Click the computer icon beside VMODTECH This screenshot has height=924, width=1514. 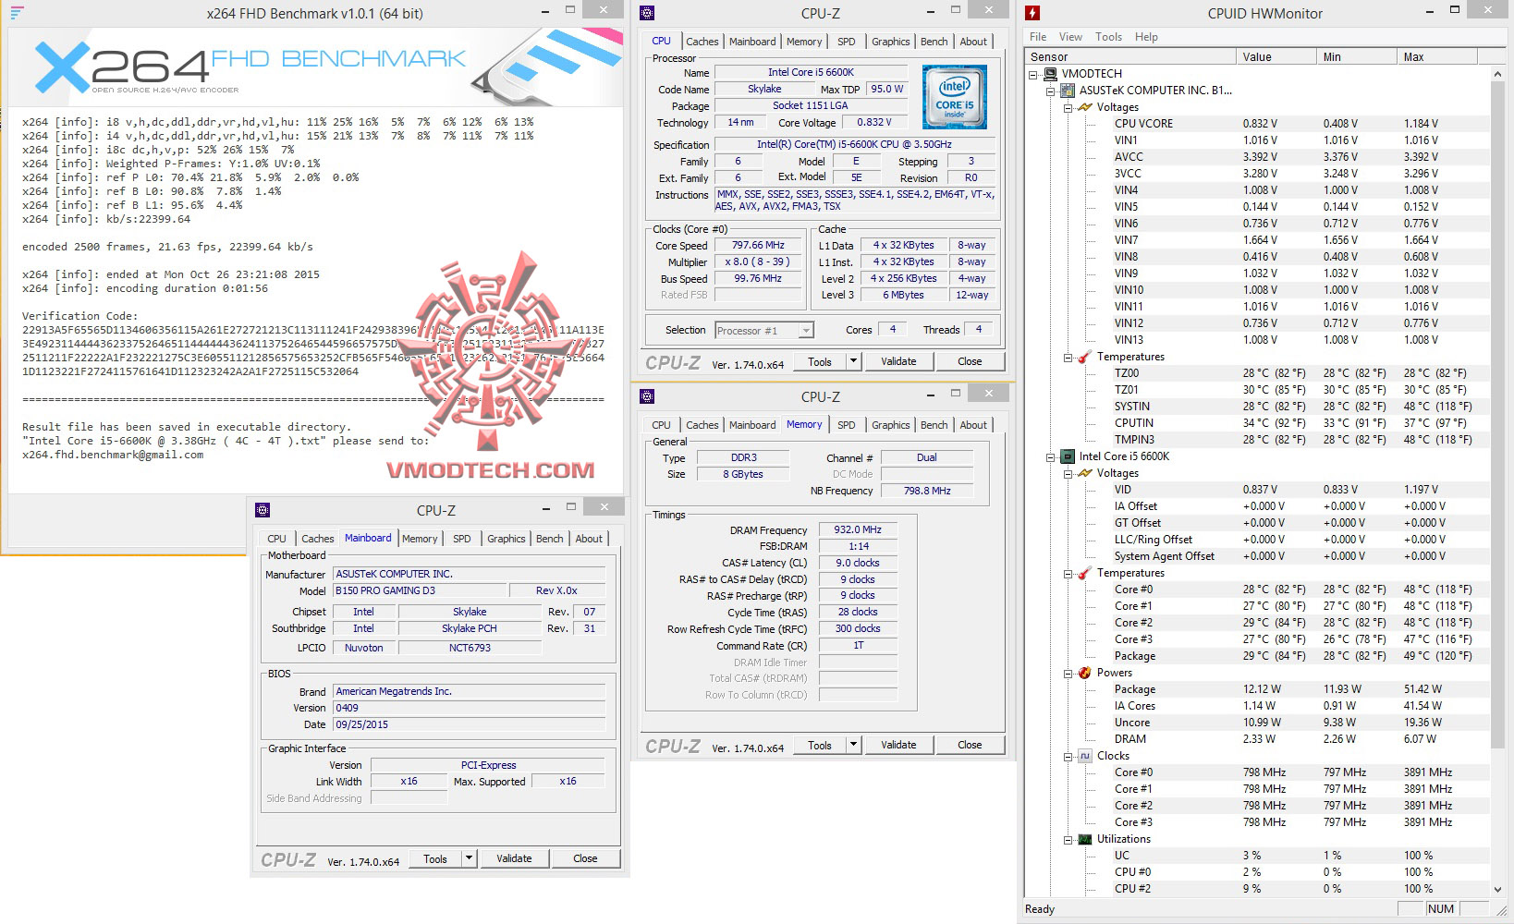[1052, 74]
